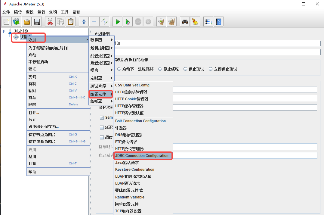The width and height of the screenshot is (324, 215).
Task: Choose 启动下一进程循环 radio option
Action: click(x=119, y=69)
